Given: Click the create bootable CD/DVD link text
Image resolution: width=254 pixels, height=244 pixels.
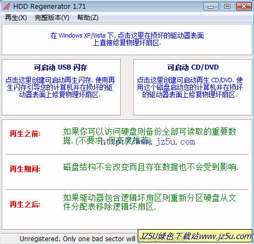Looking at the screenshot, I should coord(190,87).
